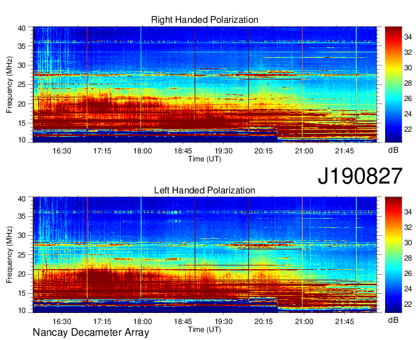Image resolution: width=419 pixels, height=340 pixels.
Task: Click the 16:30 time tick under the Left Handed plot
Action: tap(62, 321)
